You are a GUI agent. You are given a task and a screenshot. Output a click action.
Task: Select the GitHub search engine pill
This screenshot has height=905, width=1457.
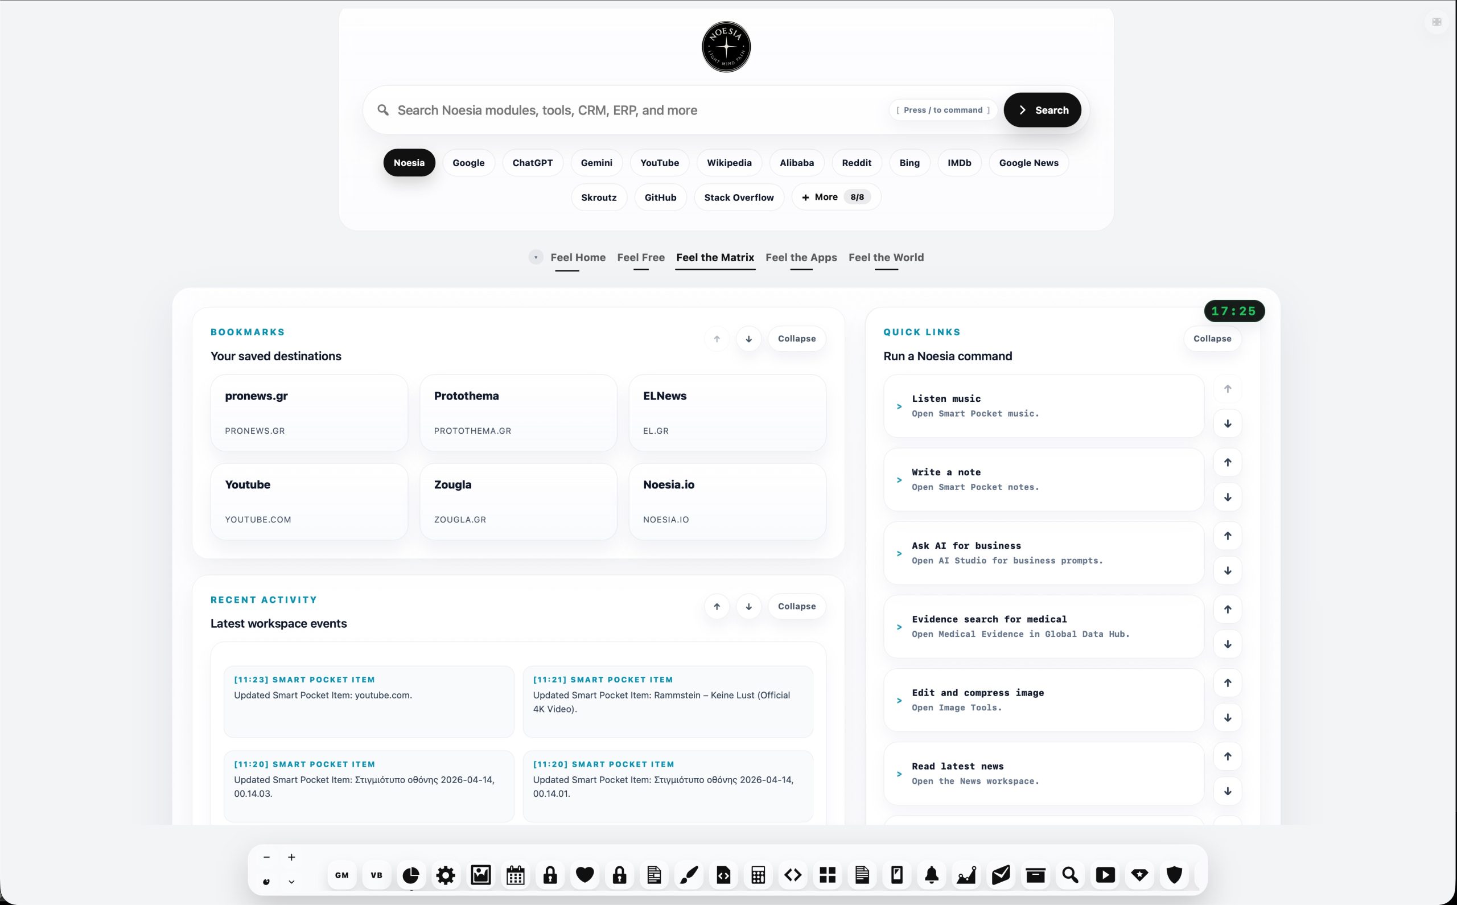point(660,198)
